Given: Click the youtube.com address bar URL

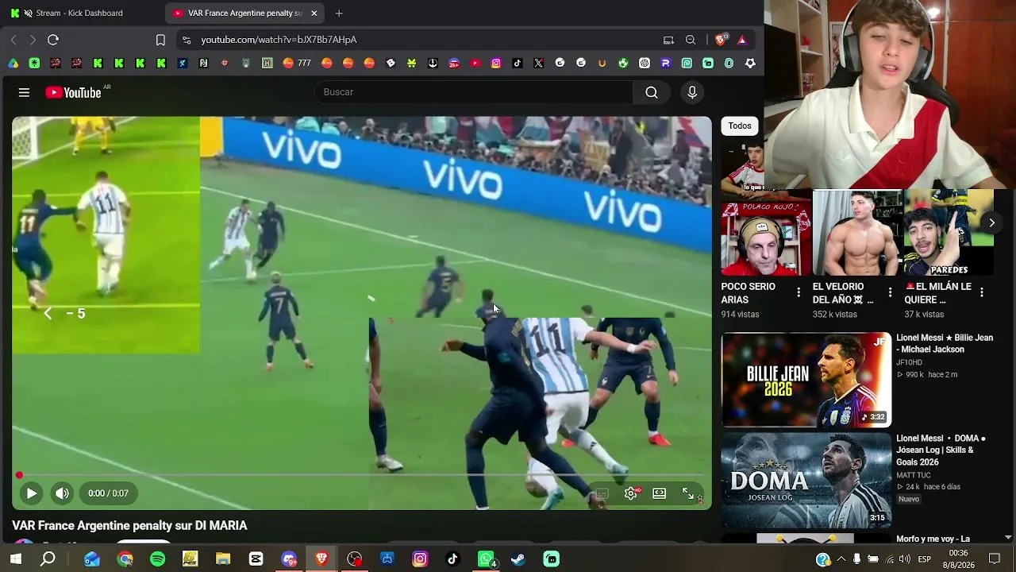Looking at the screenshot, I should point(279,40).
